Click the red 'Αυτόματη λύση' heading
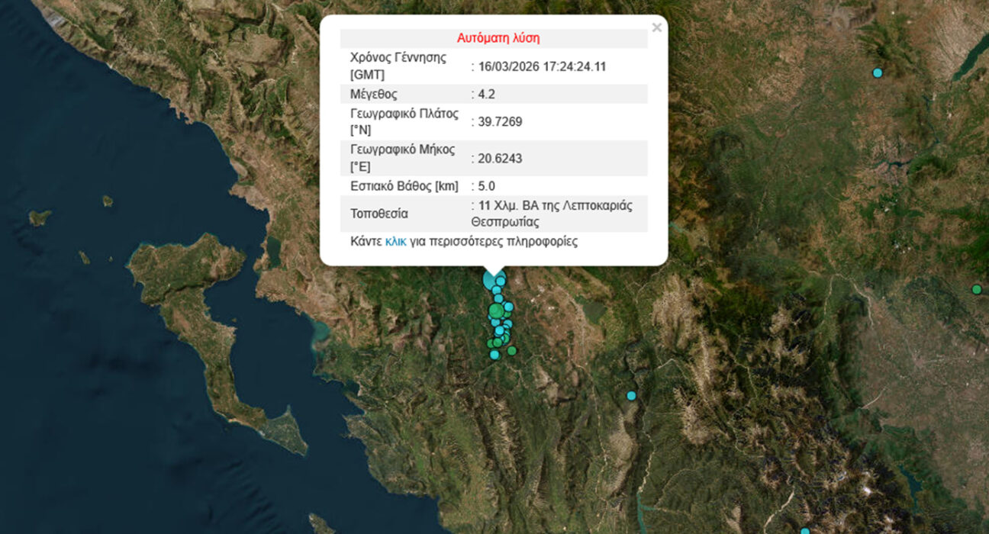The image size is (989, 534). [x=498, y=38]
